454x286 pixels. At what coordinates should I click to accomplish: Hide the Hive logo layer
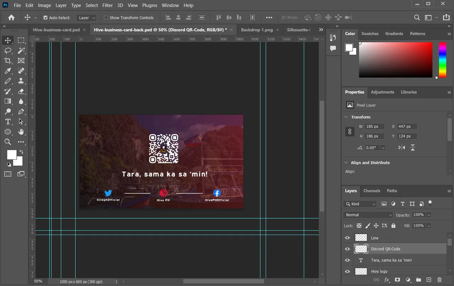coord(348,271)
